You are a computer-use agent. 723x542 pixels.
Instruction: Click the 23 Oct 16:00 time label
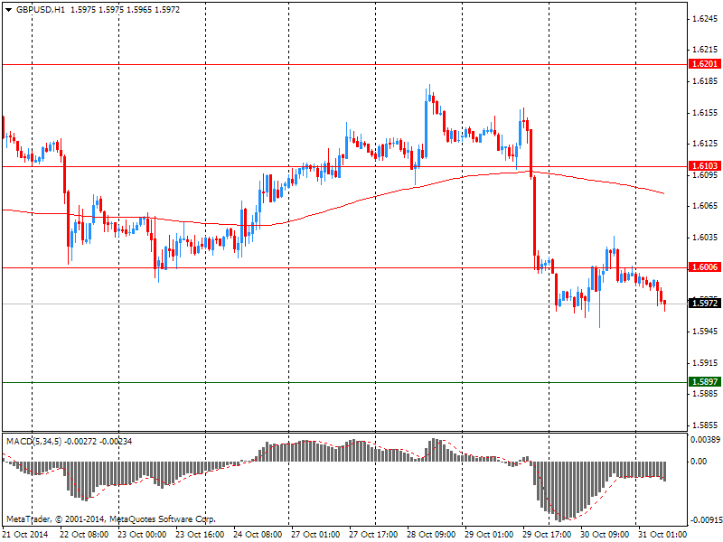[x=200, y=535]
